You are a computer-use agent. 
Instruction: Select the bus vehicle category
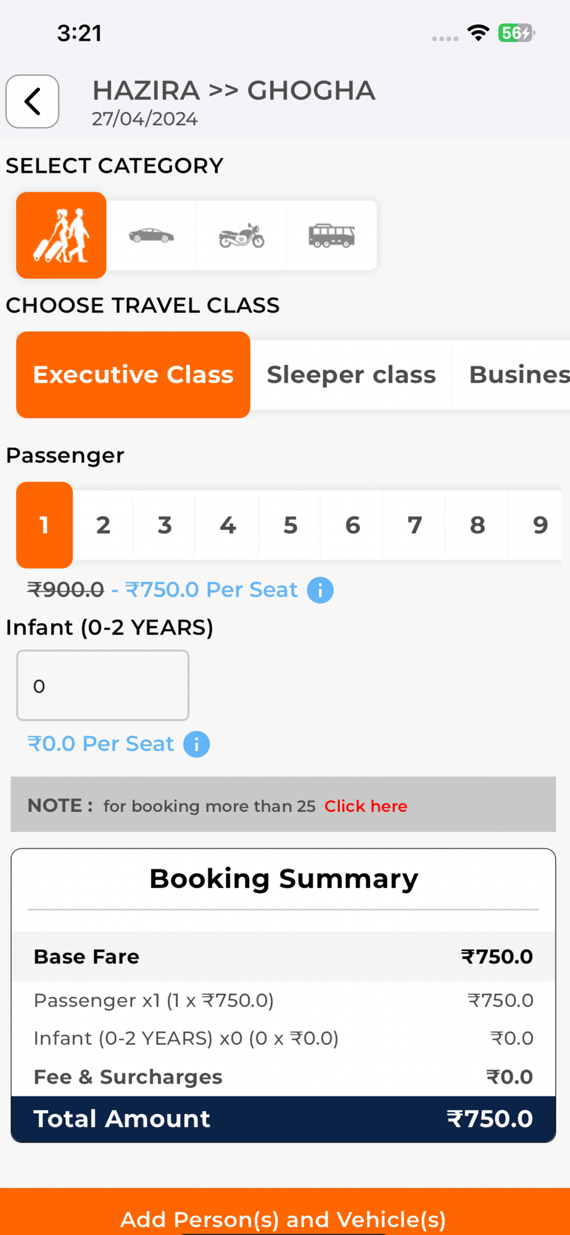point(331,235)
